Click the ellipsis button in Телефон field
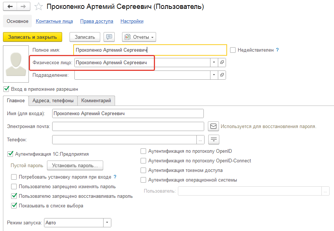Screen dimensions: 334x231 pos(200,139)
